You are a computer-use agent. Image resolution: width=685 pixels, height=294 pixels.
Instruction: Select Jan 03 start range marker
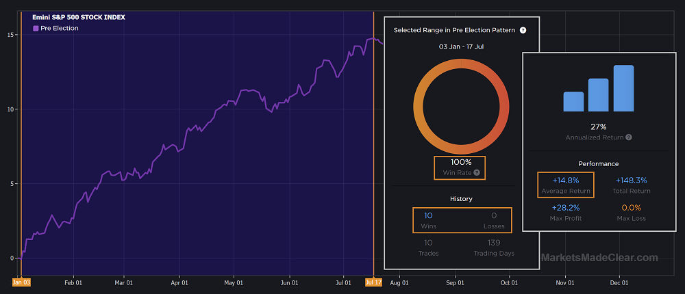21,282
